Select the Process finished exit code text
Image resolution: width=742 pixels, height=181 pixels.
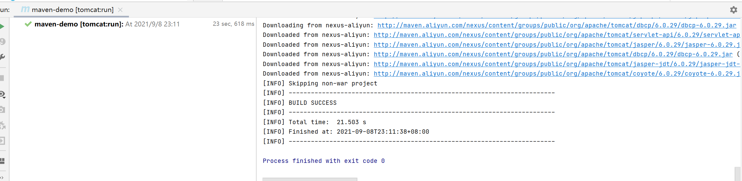(324, 161)
